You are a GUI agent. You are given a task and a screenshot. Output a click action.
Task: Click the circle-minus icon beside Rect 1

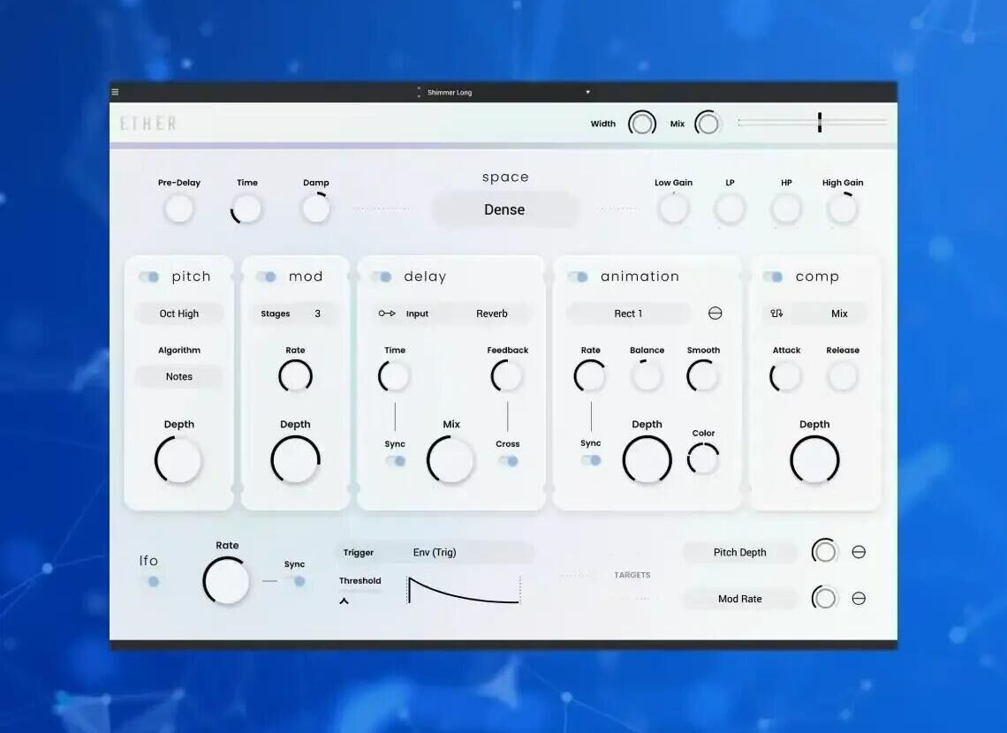(715, 314)
